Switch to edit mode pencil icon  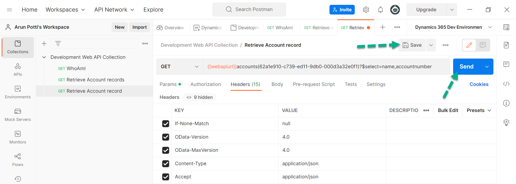pos(469,45)
